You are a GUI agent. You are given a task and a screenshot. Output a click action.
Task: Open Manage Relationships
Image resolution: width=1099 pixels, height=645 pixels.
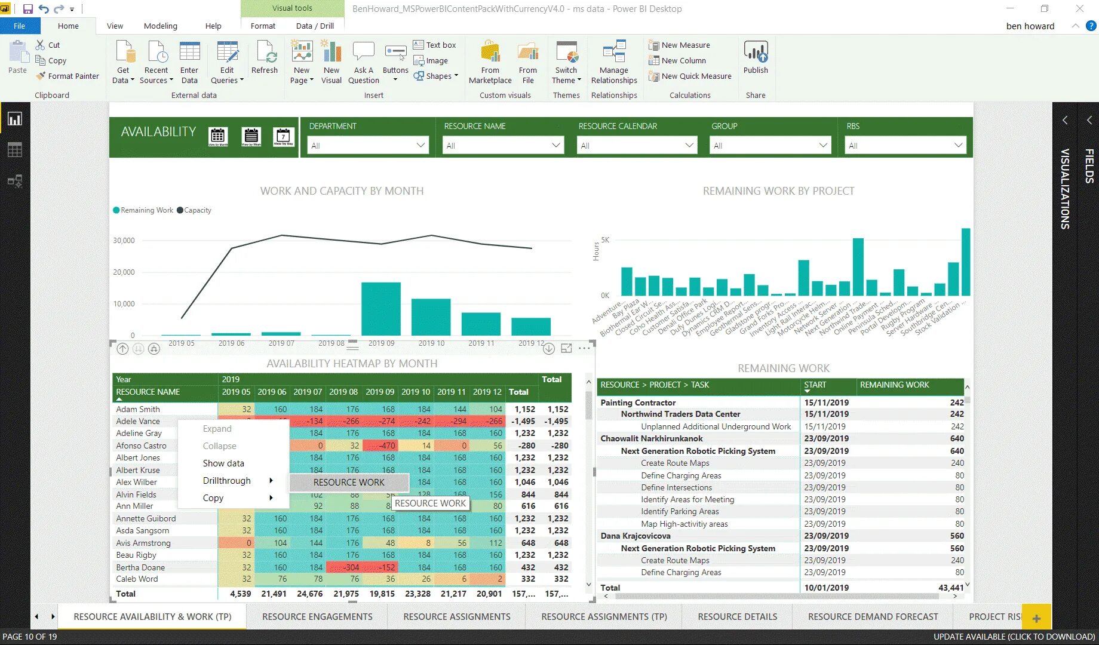(614, 63)
